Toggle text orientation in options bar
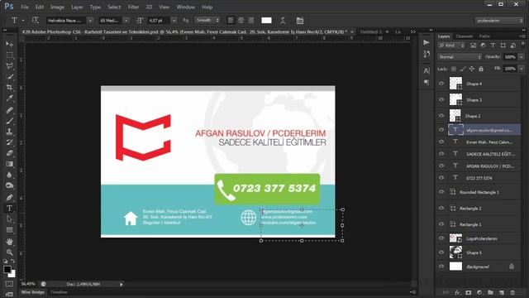 click(x=35, y=20)
